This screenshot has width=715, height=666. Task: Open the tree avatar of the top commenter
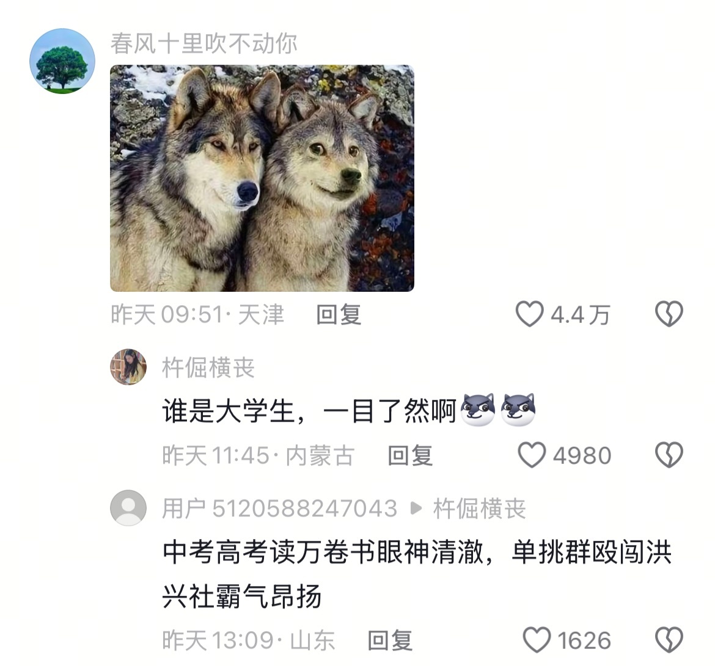(x=62, y=61)
